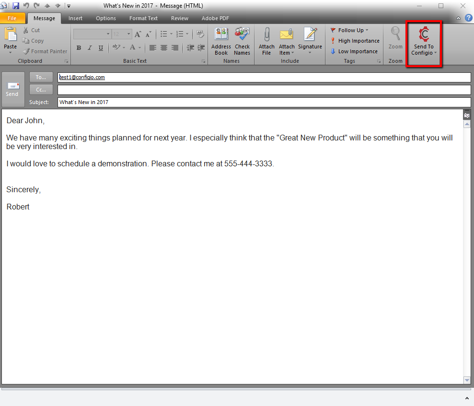Switch to the Options tab

tap(106, 18)
